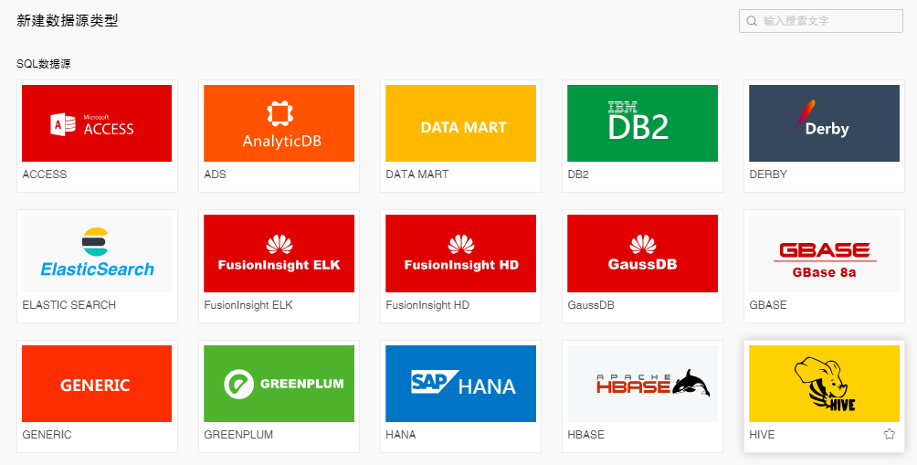Click the search magnifier icon

[x=752, y=21]
